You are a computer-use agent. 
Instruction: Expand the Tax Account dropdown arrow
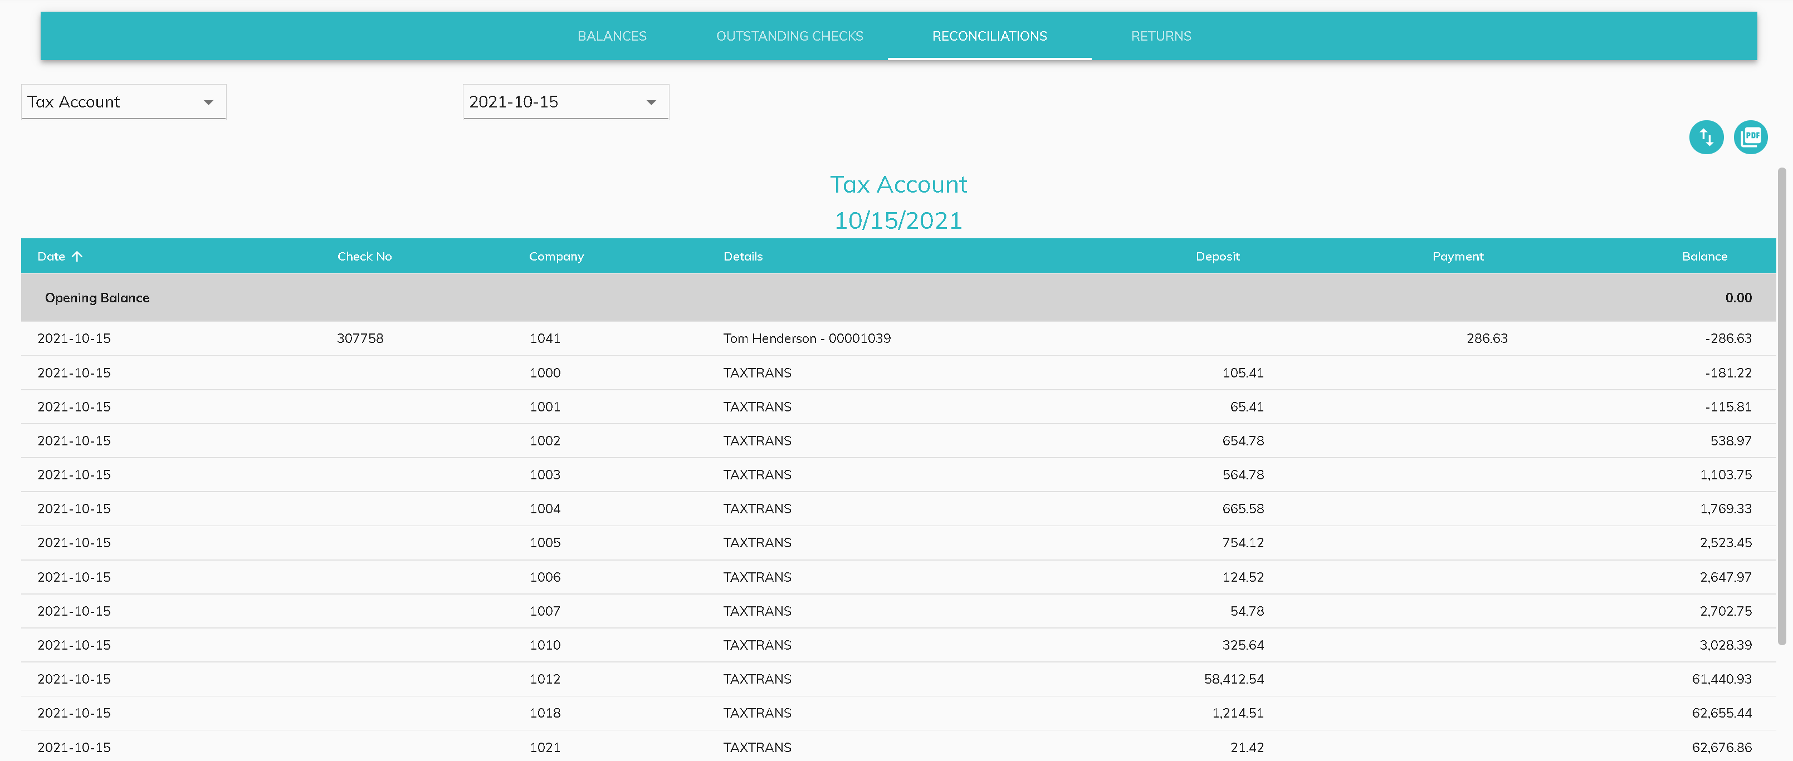(208, 102)
